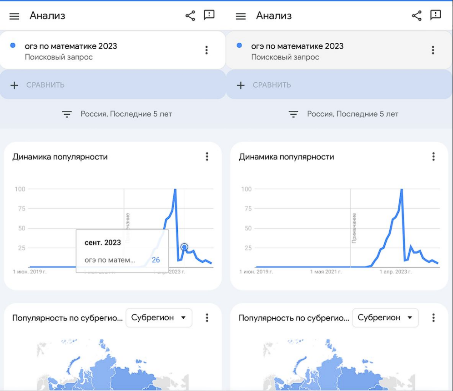
Task: Click the feedback icon in the left panel
Action: (x=209, y=15)
